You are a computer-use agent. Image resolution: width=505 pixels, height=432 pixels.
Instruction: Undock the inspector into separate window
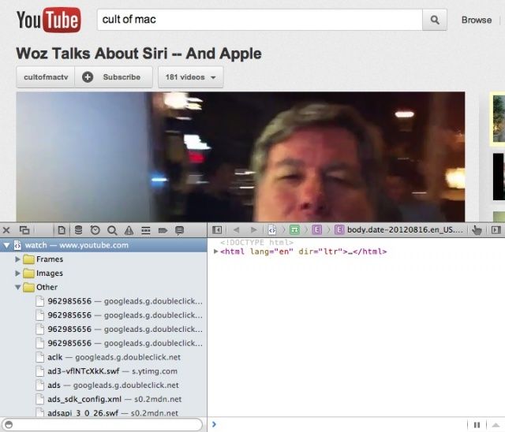click(24, 230)
